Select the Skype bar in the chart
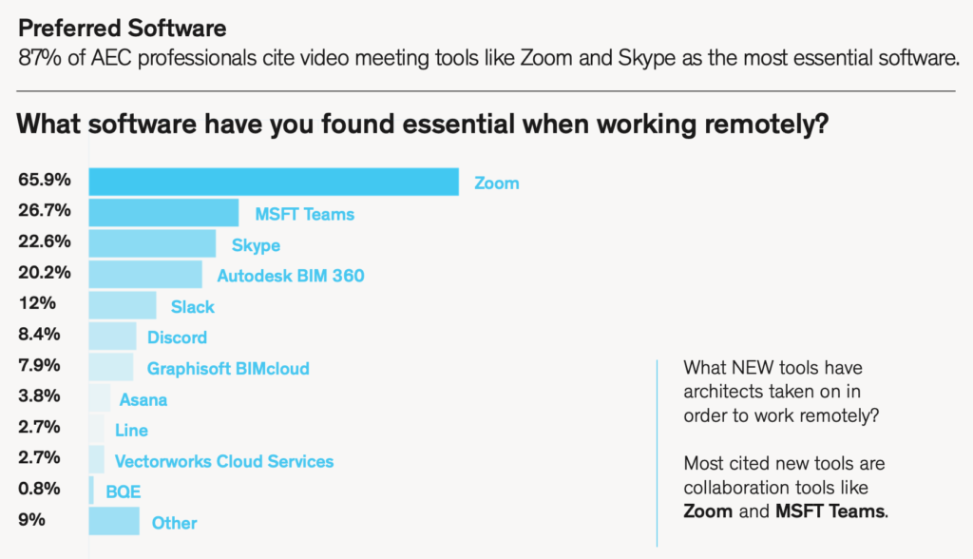This screenshot has width=973, height=559. pos(152,244)
